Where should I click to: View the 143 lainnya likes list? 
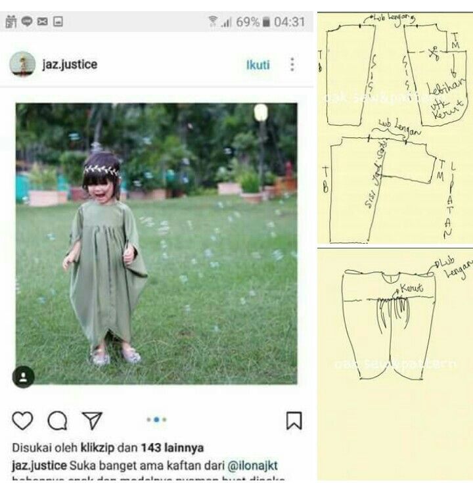tap(172, 448)
